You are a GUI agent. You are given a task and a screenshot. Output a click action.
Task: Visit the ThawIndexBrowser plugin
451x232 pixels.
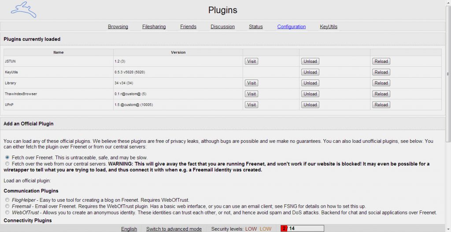coord(251,94)
